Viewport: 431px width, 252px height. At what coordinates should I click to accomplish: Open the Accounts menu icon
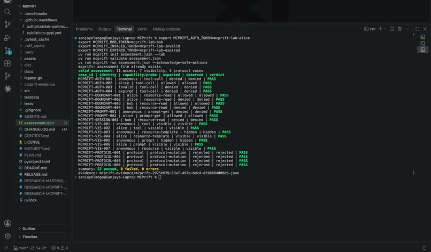7,223
